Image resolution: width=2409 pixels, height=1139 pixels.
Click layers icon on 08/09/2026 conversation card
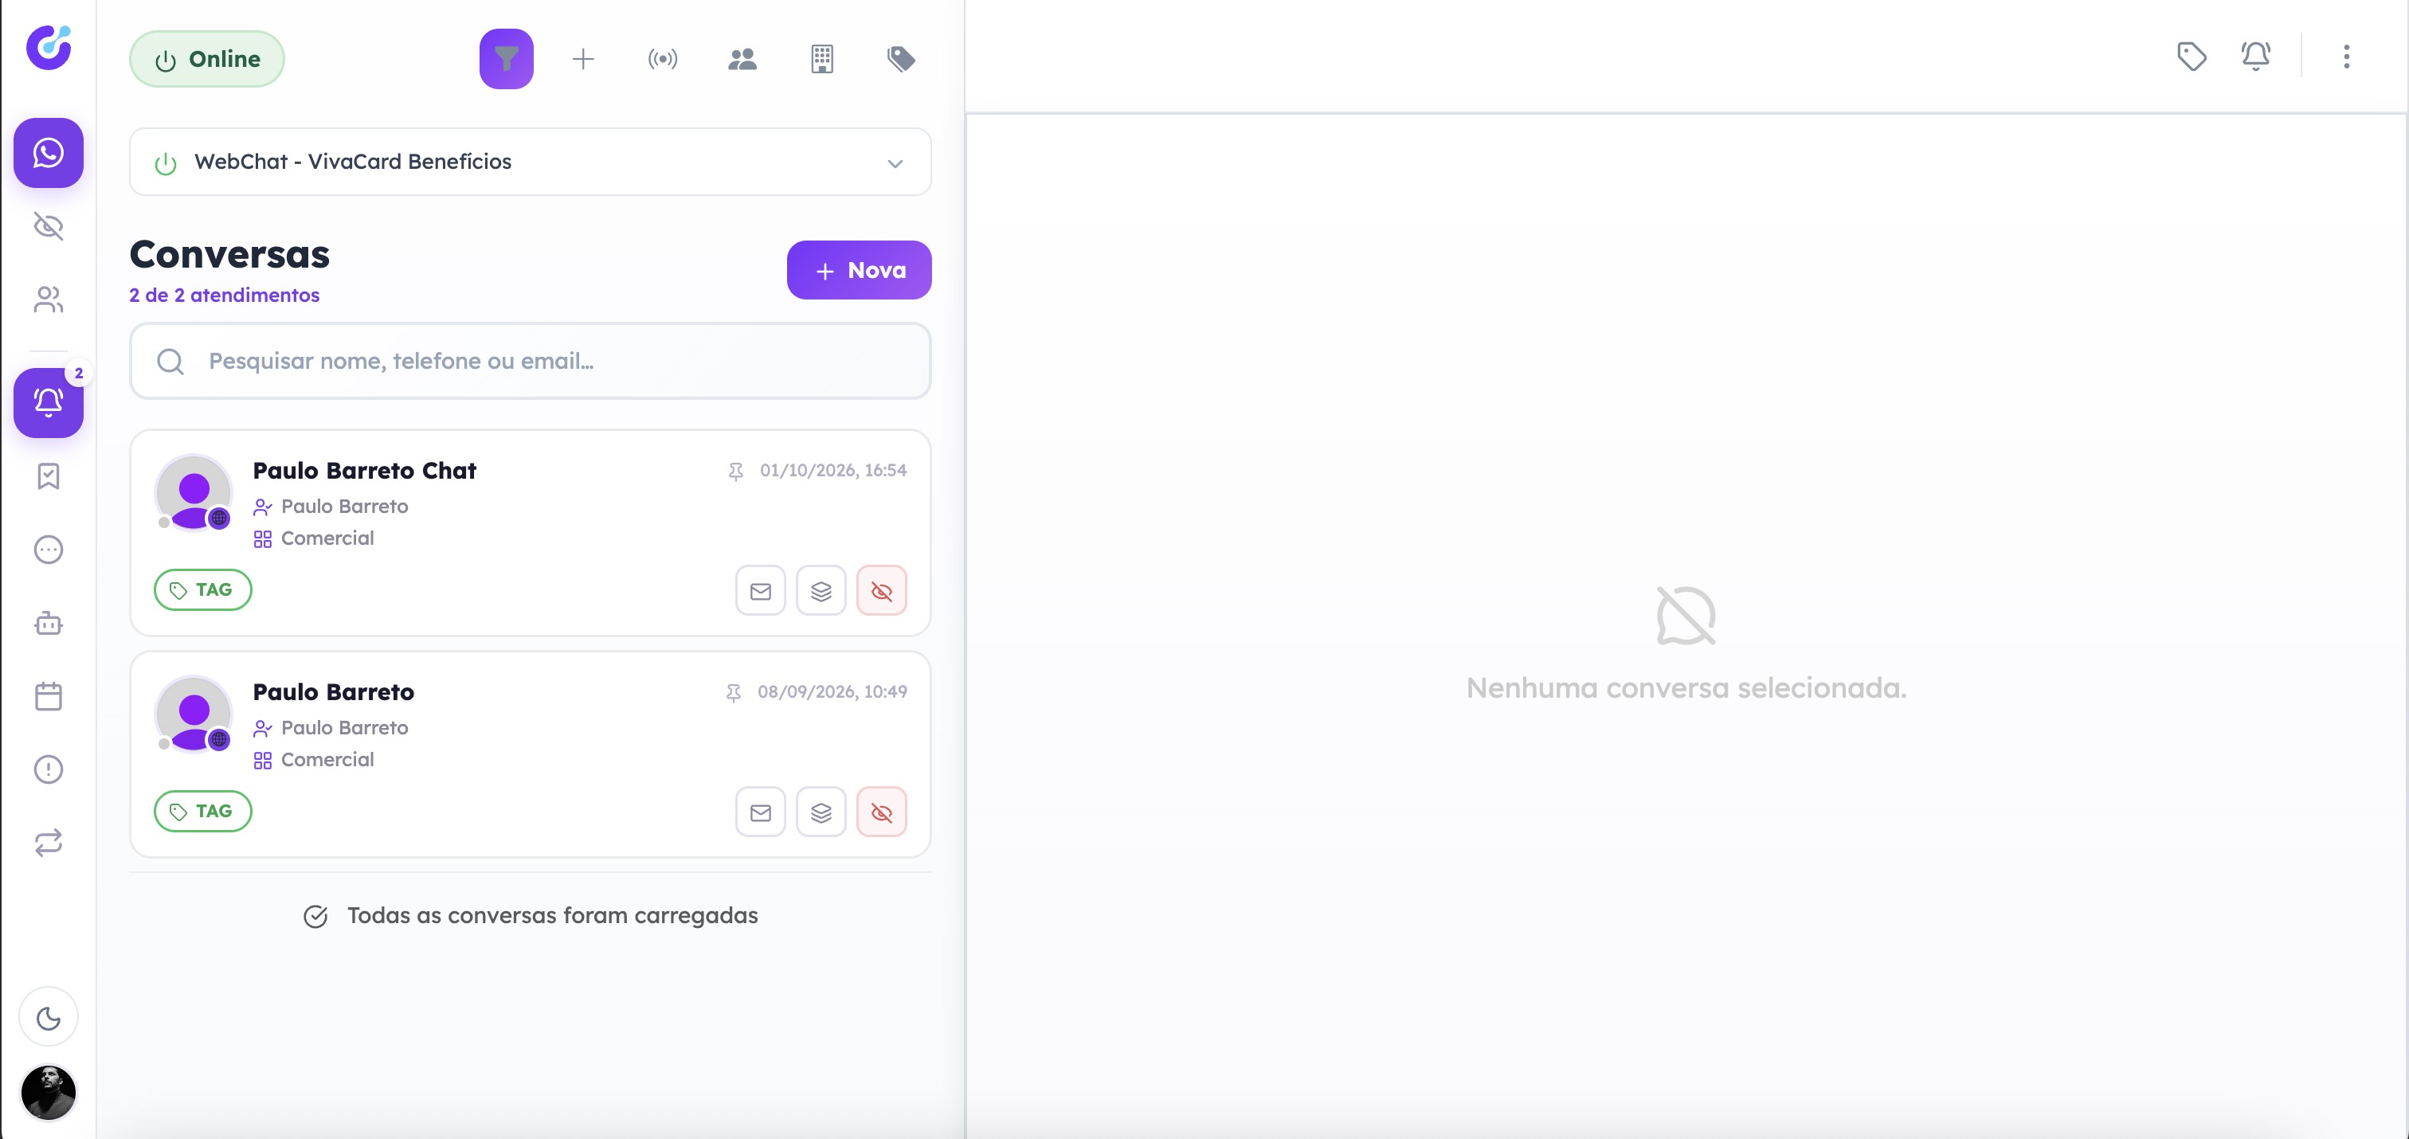pyautogui.click(x=821, y=812)
